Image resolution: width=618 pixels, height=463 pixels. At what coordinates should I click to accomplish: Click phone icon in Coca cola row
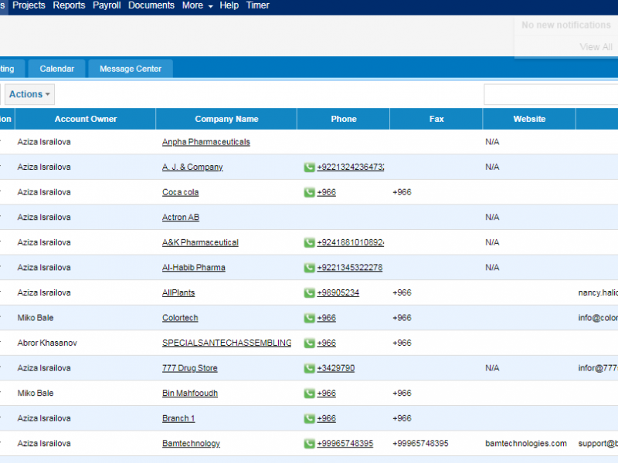[310, 192]
